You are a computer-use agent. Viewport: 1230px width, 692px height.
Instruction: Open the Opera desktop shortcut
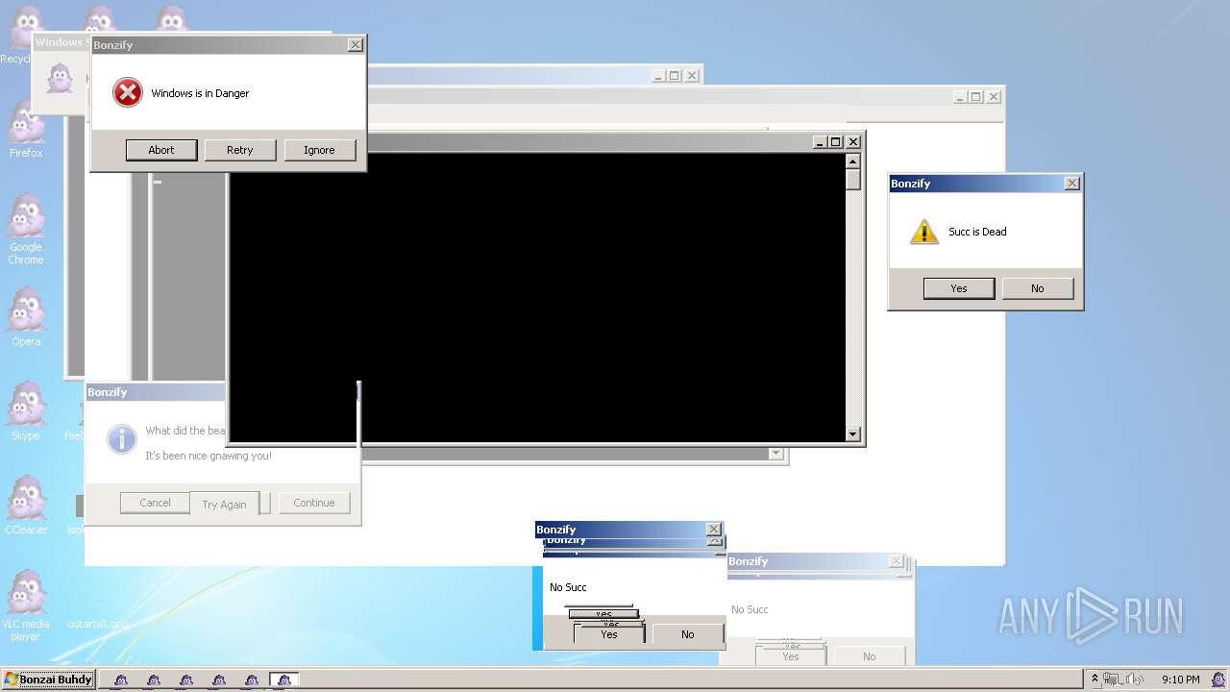coord(26,317)
